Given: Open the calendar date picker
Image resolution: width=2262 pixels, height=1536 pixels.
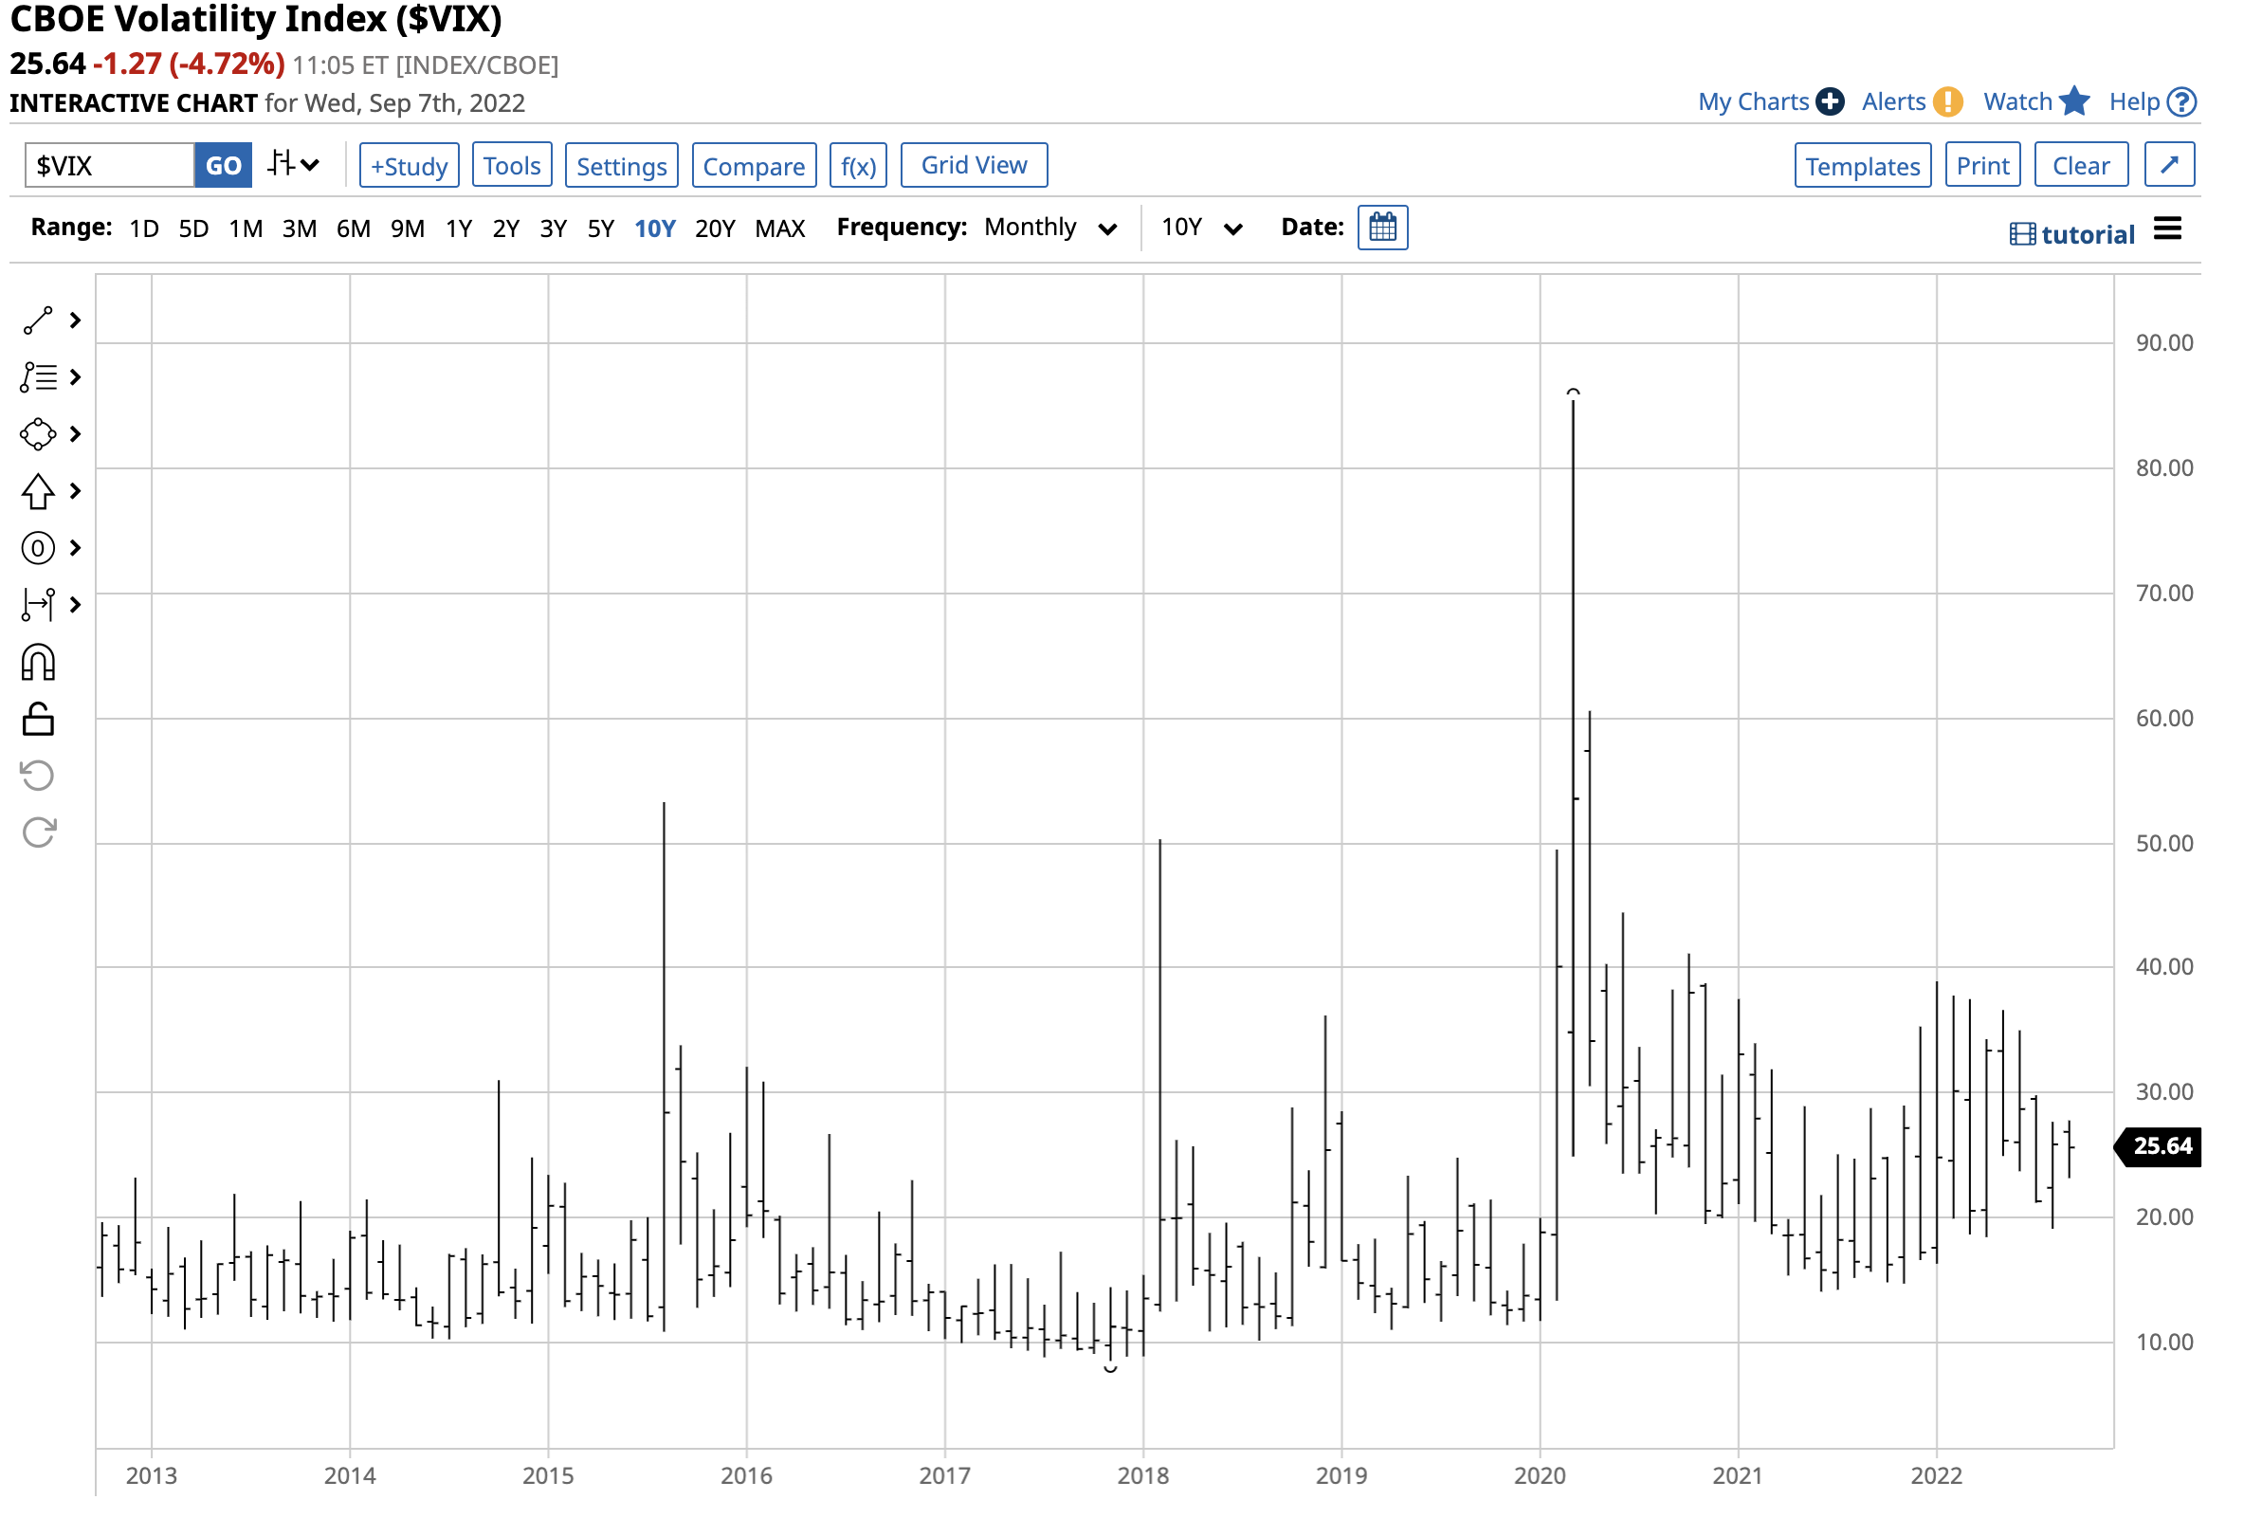Looking at the screenshot, I should click(x=1385, y=229).
